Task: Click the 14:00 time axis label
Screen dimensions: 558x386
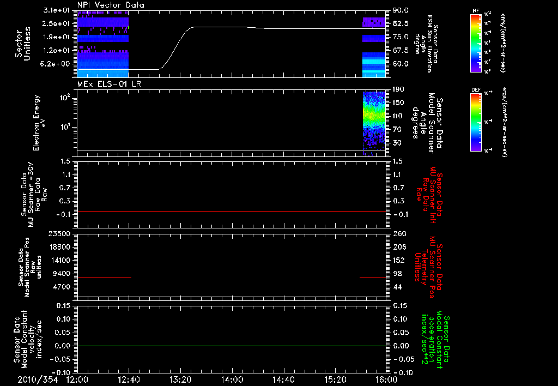Action: [232, 379]
